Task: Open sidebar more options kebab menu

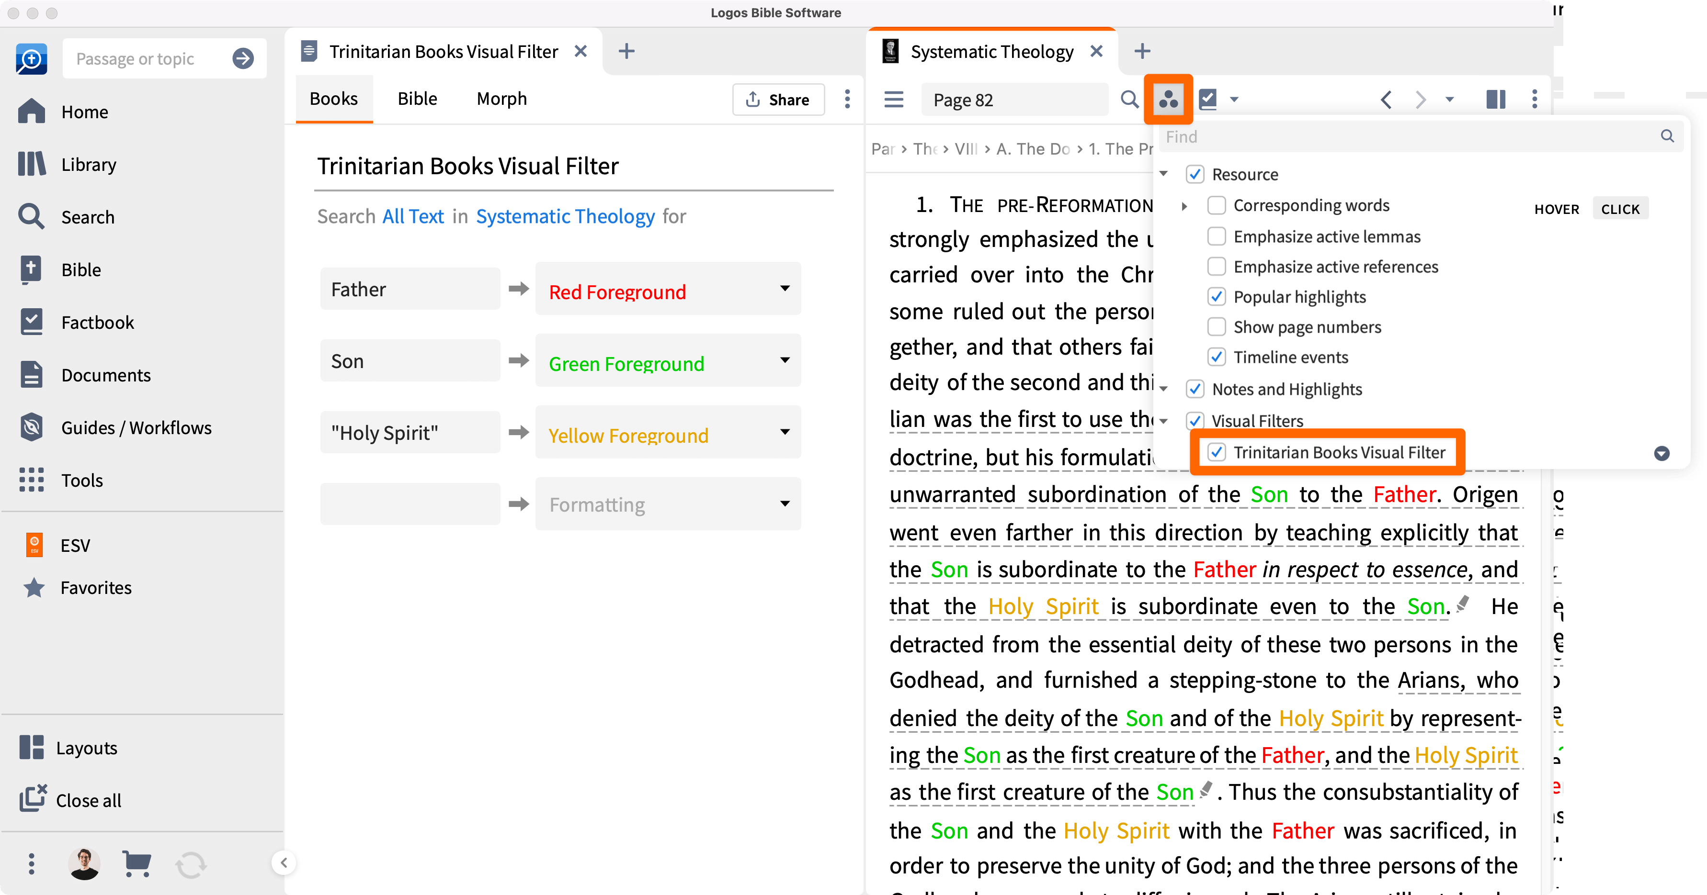Action: 31,863
